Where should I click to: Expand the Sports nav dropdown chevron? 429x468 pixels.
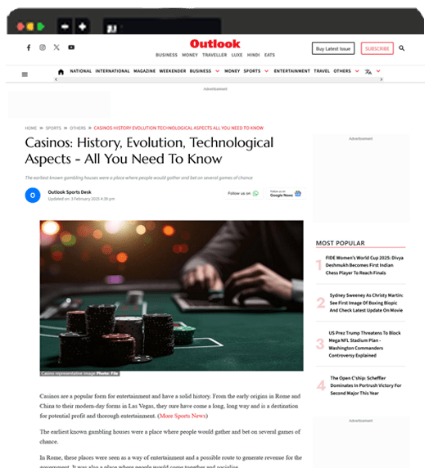[x=266, y=71]
